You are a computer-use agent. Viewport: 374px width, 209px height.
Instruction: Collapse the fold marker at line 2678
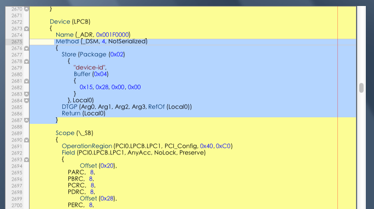tap(26, 62)
